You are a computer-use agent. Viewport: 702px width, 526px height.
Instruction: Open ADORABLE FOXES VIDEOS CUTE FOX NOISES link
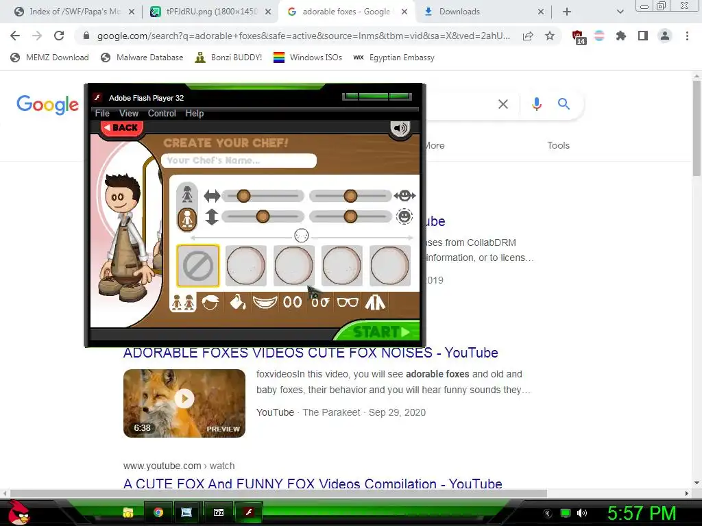311,353
